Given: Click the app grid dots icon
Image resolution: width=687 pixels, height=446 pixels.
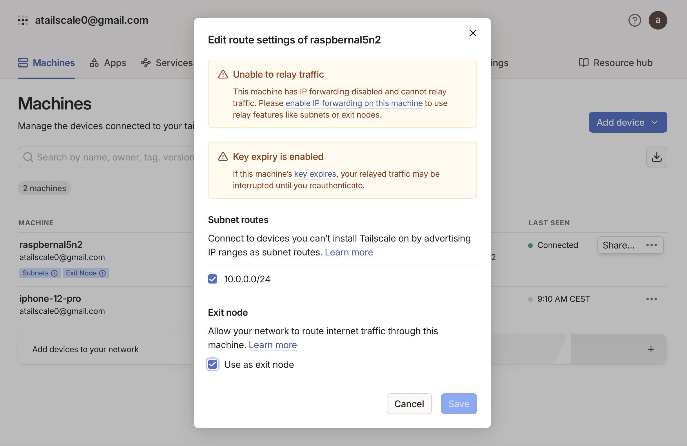Looking at the screenshot, I should (x=23, y=20).
